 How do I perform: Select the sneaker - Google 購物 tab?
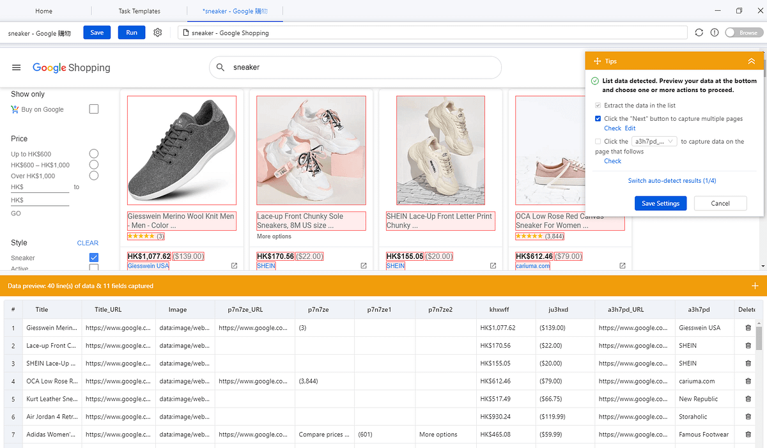pos(235,11)
